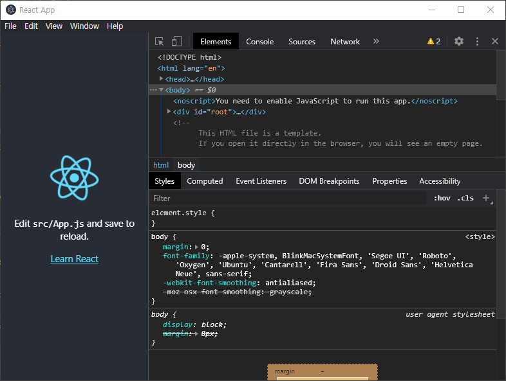Toggle the .cls element classes panel
Viewport: 506px width, 381px height.
(x=465, y=198)
